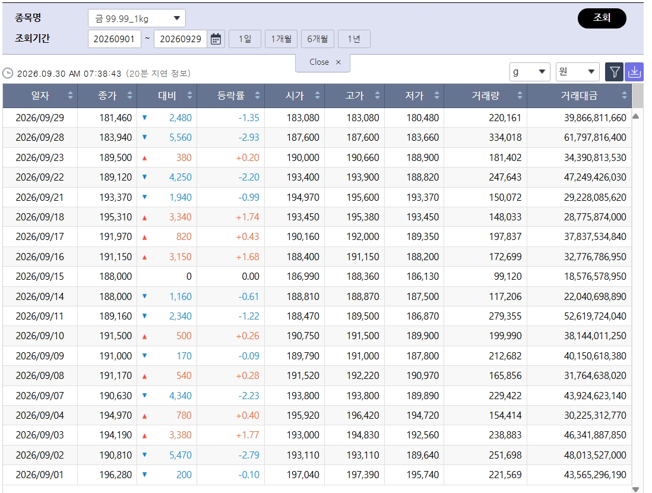Click volume value 99,120
652x493 pixels.
click(508, 276)
